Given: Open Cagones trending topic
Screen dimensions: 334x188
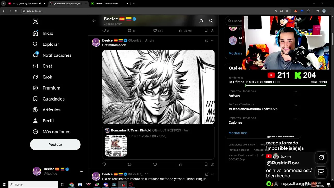Looking at the screenshot, I should point(235,122).
